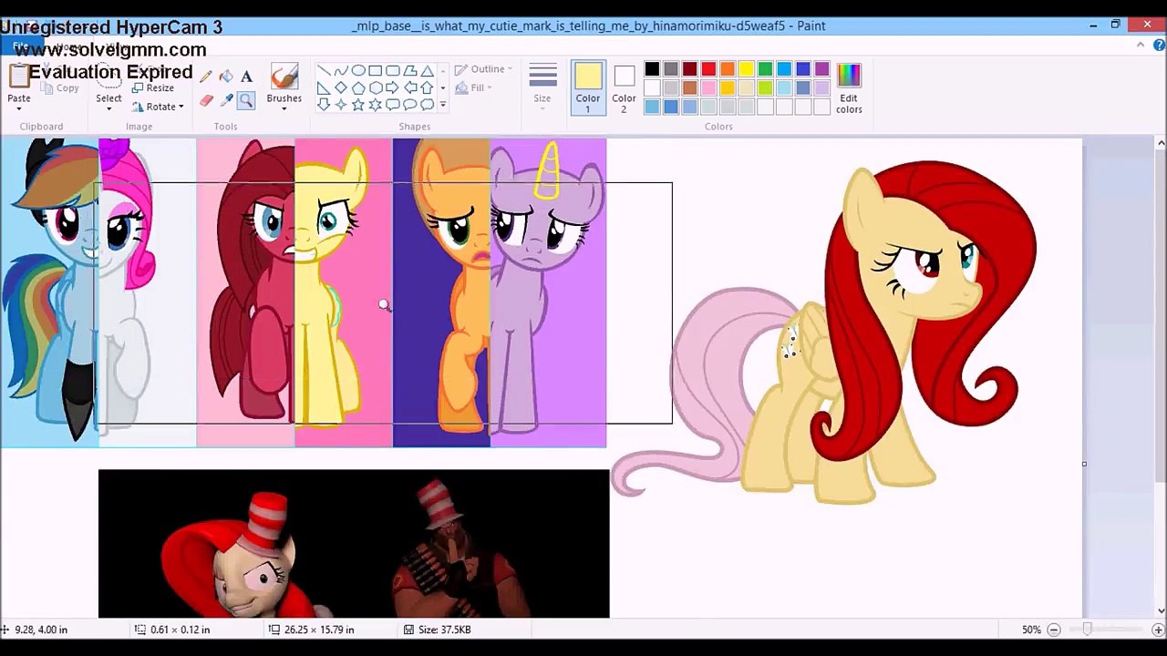The width and height of the screenshot is (1167, 656).
Task: Activate Color 1 foreground selector
Action: pos(588,87)
